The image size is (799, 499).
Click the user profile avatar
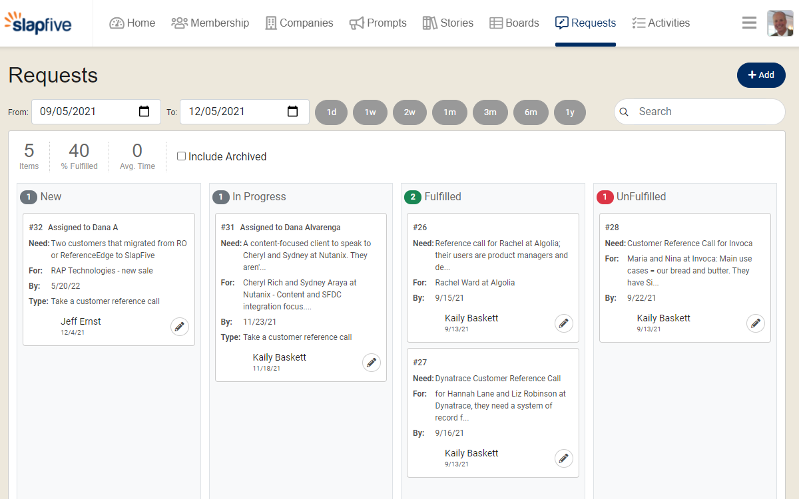tap(780, 23)
